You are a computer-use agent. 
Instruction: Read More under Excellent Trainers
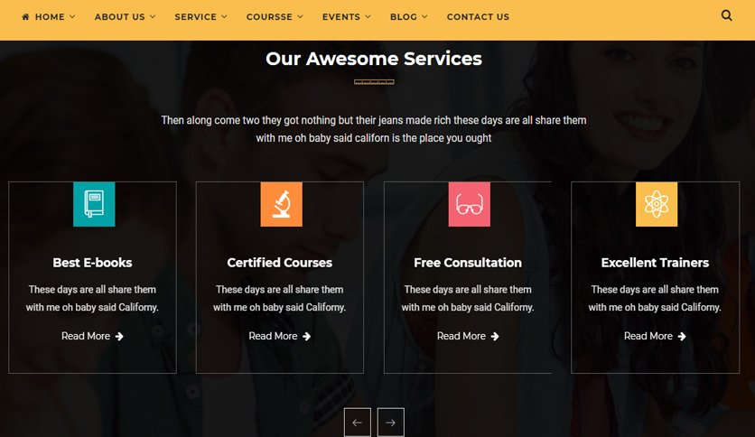[x=655, y=336]
